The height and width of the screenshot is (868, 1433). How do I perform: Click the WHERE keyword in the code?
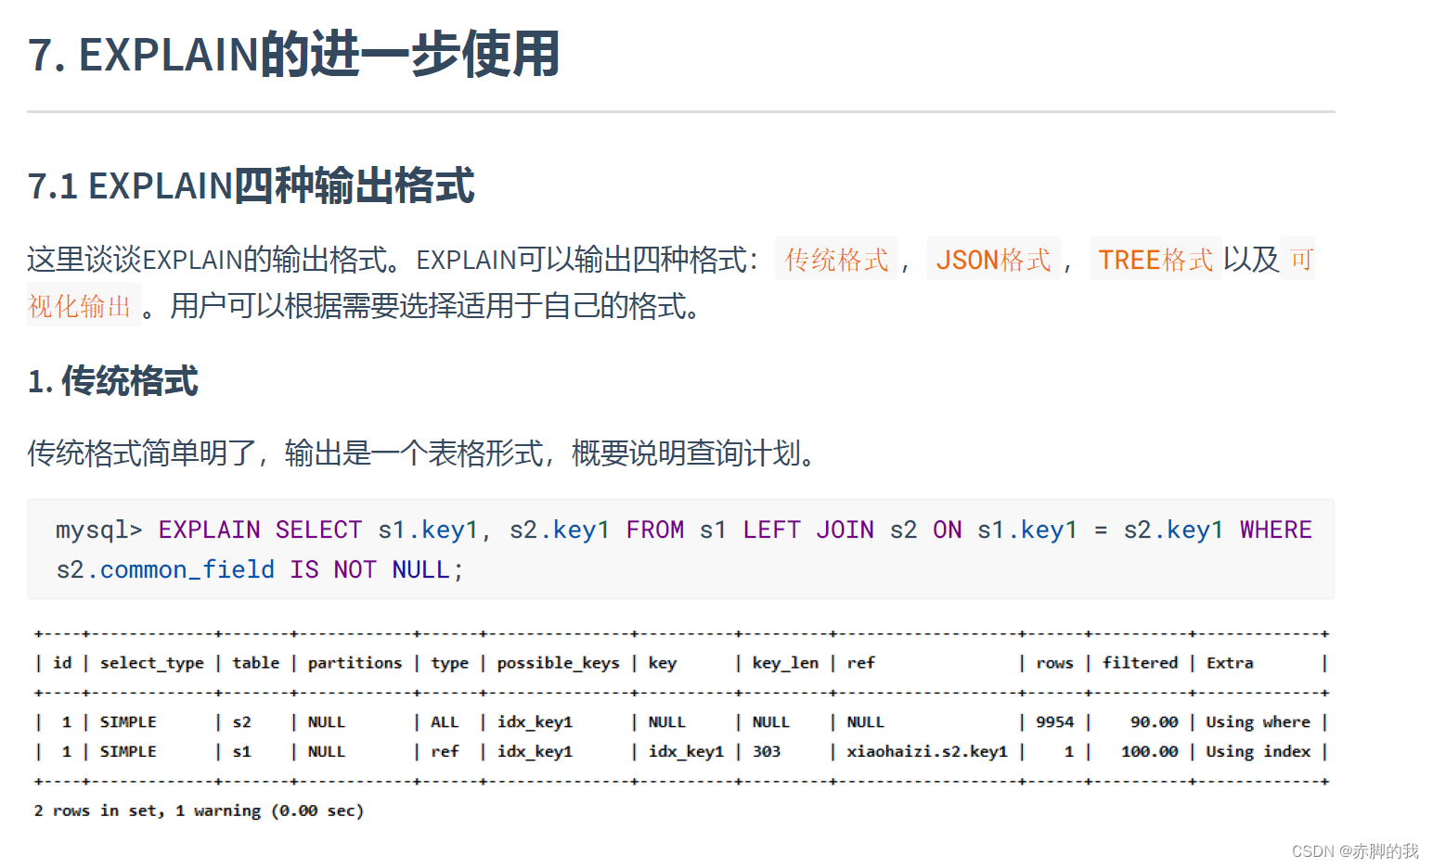(x=1275, y=530)
